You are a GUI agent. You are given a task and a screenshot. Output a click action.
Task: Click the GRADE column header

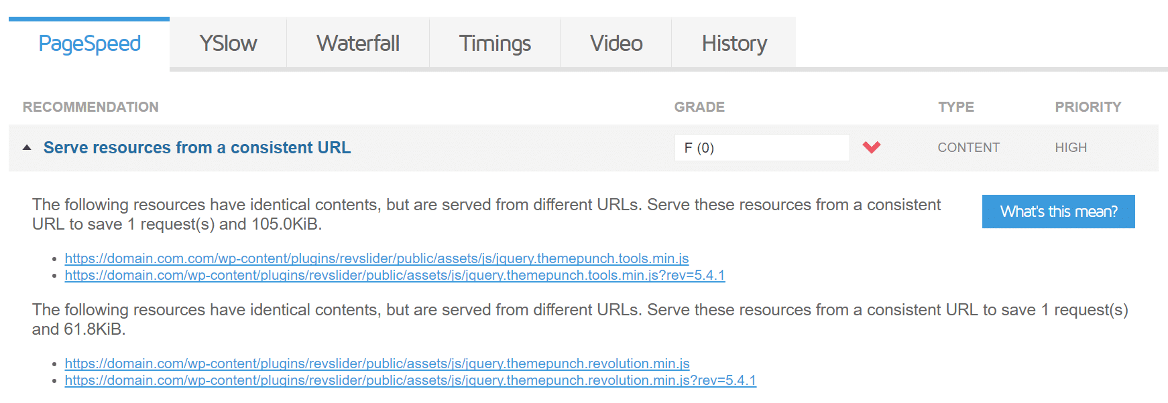tap(699, 106)
